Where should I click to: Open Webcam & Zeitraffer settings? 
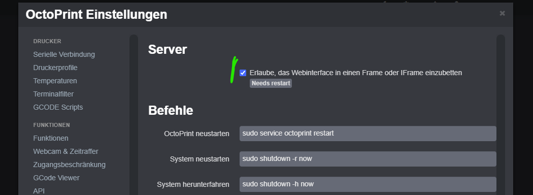click(x=65, y=151)
